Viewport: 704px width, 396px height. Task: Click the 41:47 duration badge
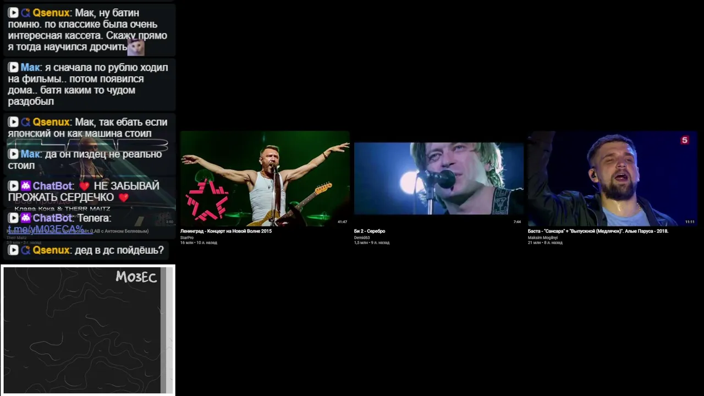(342, 222)
